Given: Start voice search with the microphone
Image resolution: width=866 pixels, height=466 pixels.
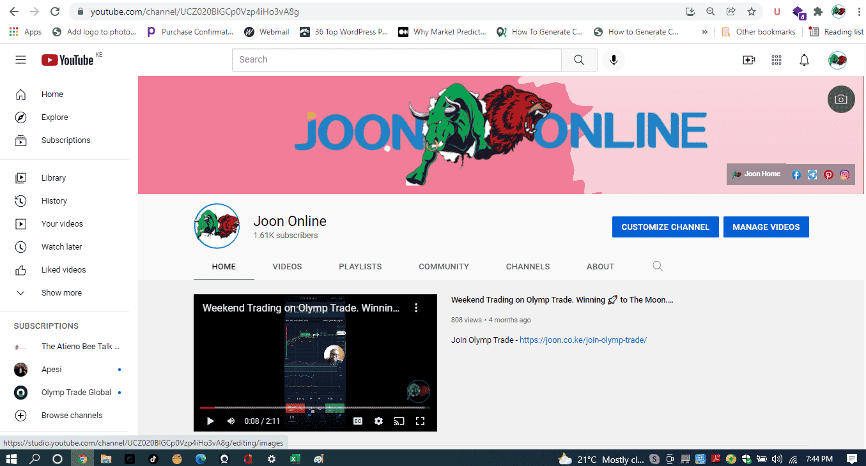Looking at the screenshot, I should tap(614, 59).
